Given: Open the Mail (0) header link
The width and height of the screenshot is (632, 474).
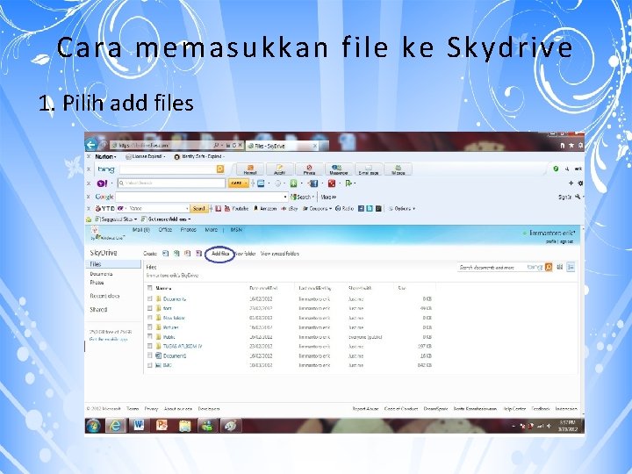Looking at the screenshot, I should [x=141, y=230].
